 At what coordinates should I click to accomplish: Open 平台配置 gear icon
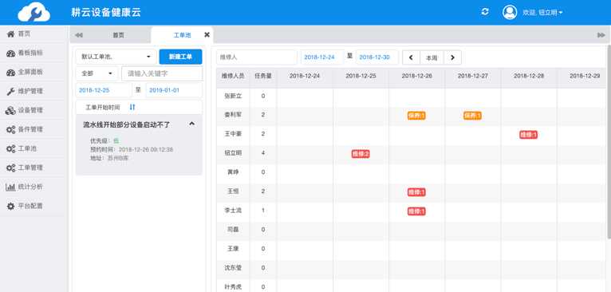pyautogui.click(x=11, y=206)
